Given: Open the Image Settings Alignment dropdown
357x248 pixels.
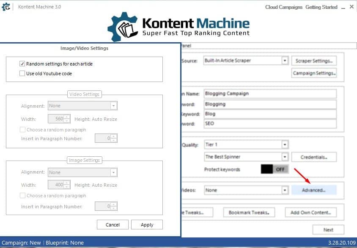Looking at the screenshot, I should point(113,172).
